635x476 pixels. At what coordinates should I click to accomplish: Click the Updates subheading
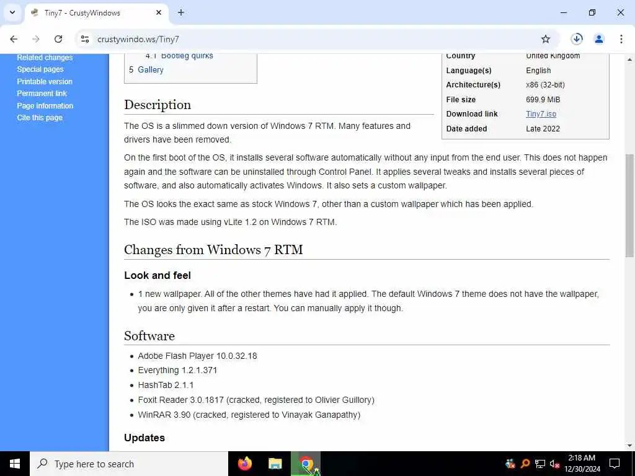click(144, 438)
